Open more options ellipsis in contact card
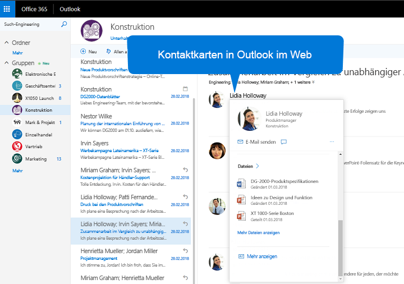The height and width of the screenshot is (284, 404). [x=332, y=142]
